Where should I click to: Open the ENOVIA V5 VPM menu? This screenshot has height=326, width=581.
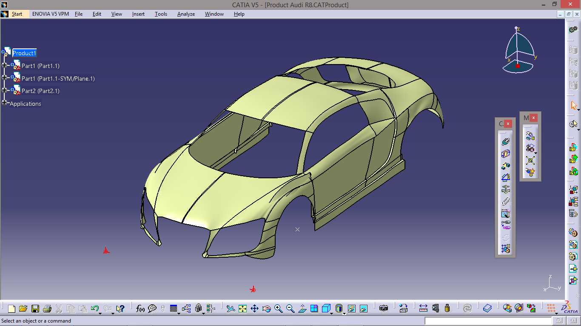[51, 14]
